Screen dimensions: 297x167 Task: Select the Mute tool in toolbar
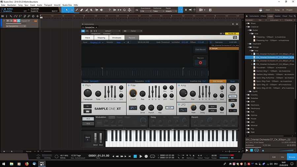91,10
